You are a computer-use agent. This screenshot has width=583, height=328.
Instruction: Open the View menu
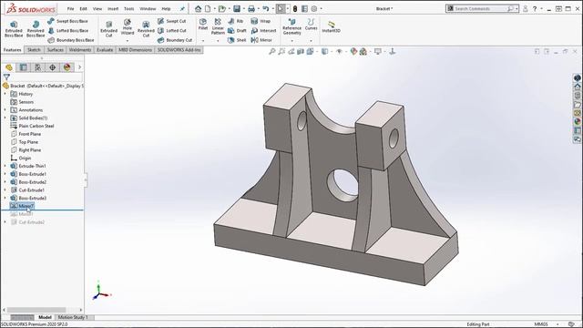(x=97, y=8)
